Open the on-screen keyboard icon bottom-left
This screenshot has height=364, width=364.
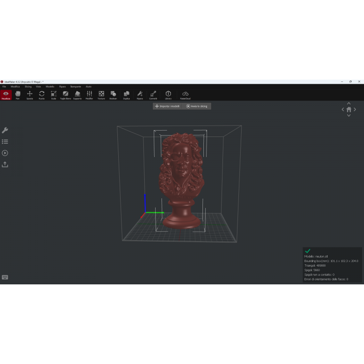(5, 278)
